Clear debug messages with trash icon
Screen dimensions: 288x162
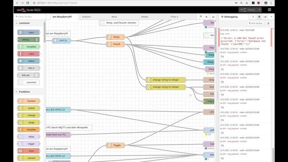(x=268, y=23)
